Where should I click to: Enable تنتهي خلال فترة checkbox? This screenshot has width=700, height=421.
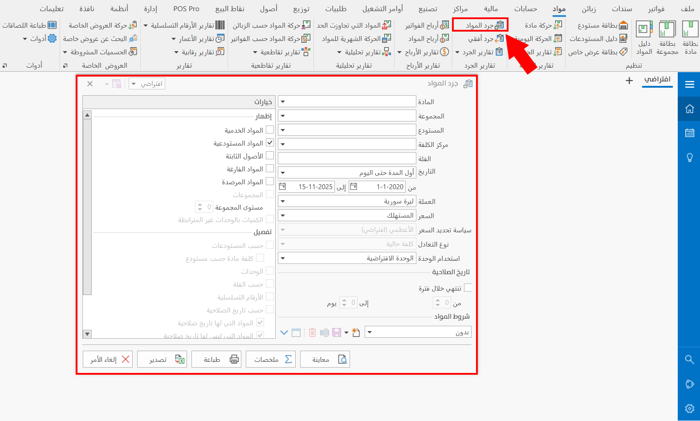pos(468,288)
